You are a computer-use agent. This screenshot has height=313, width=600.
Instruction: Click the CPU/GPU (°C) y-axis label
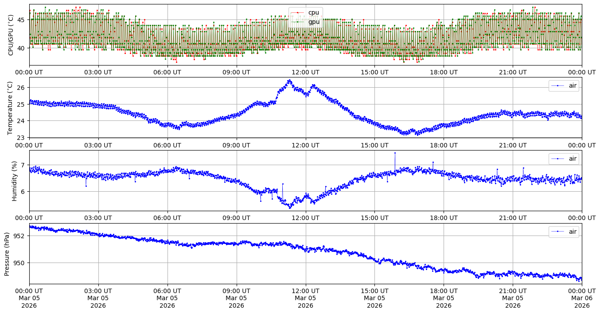pyautogui.click(x=11, y=35)
